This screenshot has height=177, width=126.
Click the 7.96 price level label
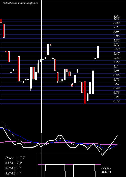pos(116,36)
